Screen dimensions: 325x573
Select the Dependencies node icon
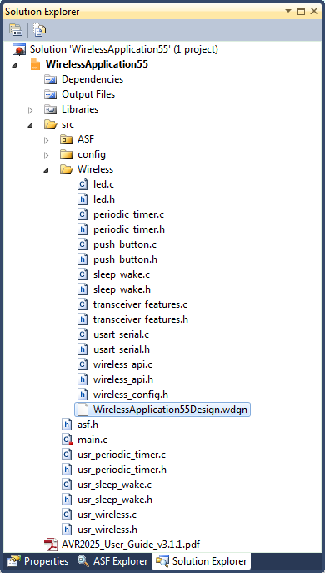click(x=50, y=79)
